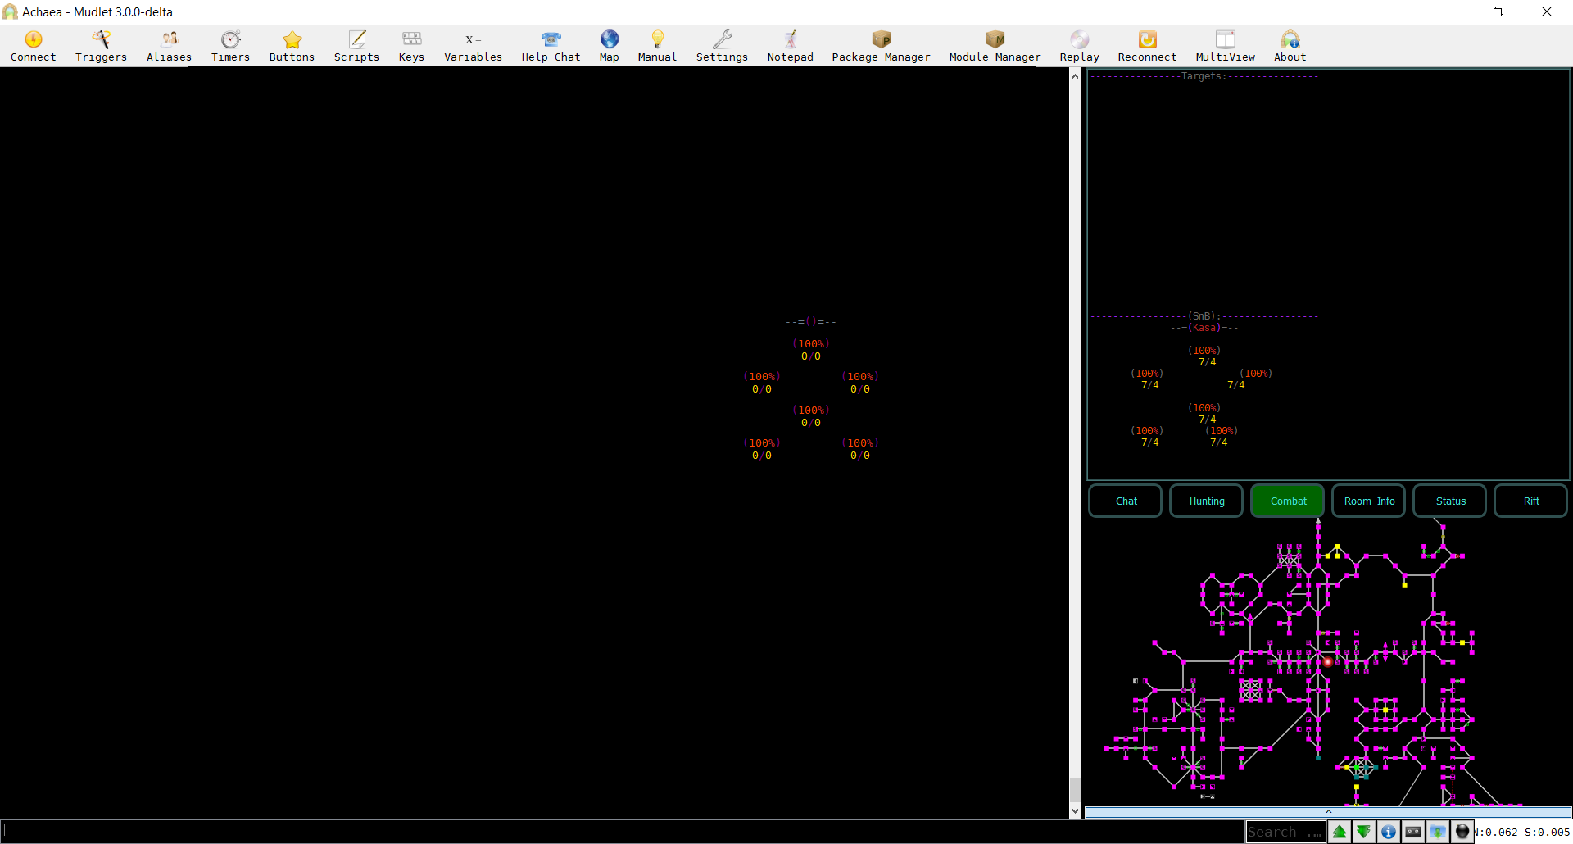Switch to the Chat tab
1573x844 pixels.
tap(1126, 501)
